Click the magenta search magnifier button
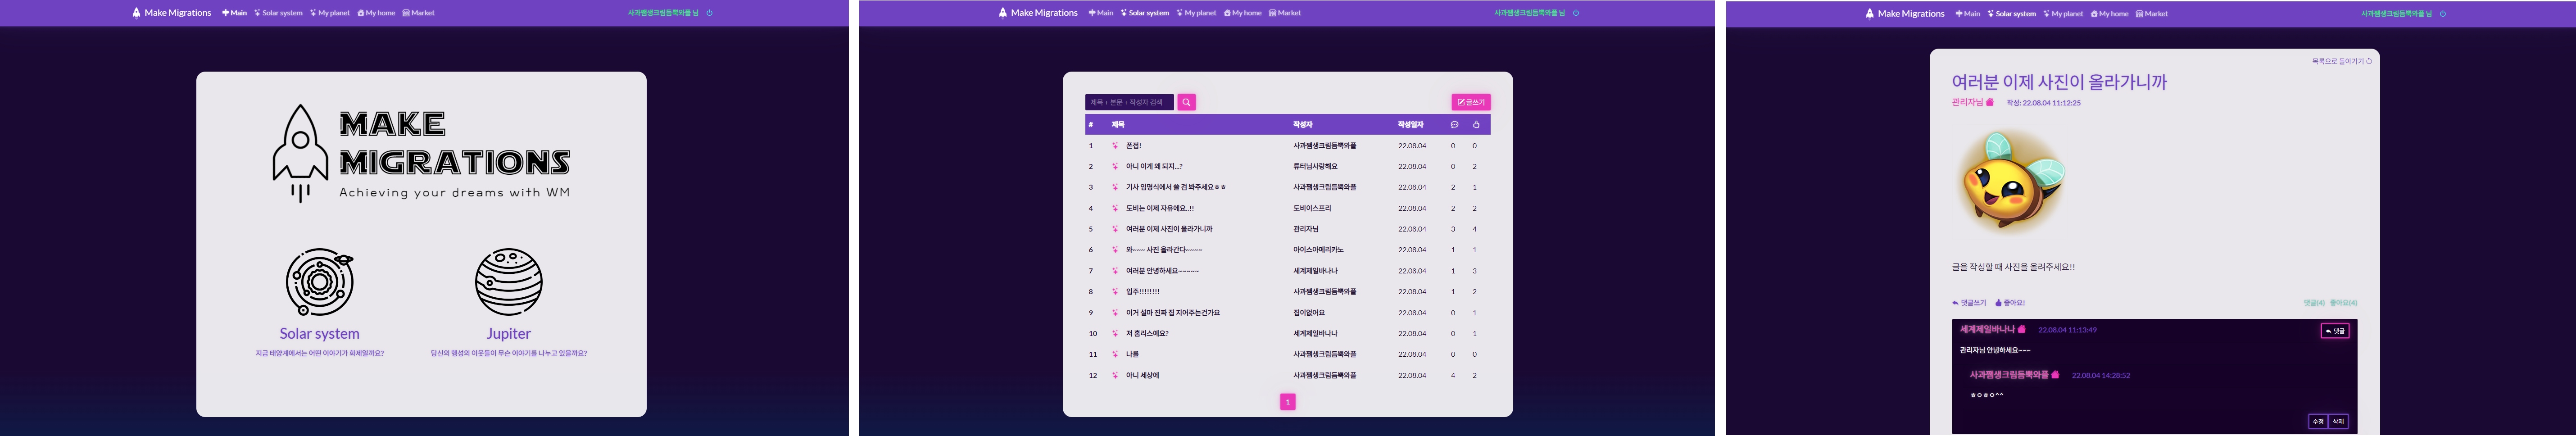Screen dimensions: 2576x436 1186,102
